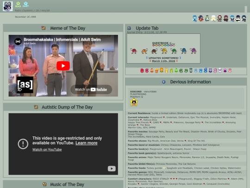Click the Favorite band or musician row
The image size is (250, 188).
(x=186, y=145)
